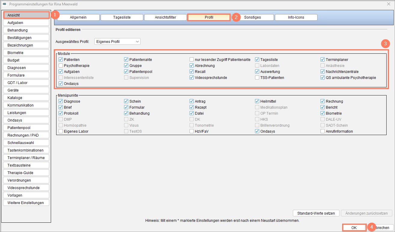Enable the TSS-Patienten checkbox
Screen dimensions: 395x232
257,78
